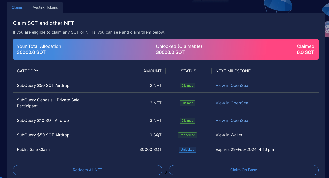Click the Claim On Base button

pyautogui.click(x=244, y=170)
